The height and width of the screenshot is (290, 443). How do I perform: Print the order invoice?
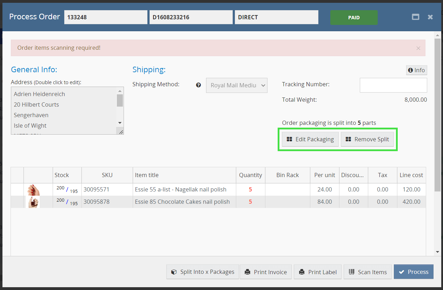tap(266, 272)
